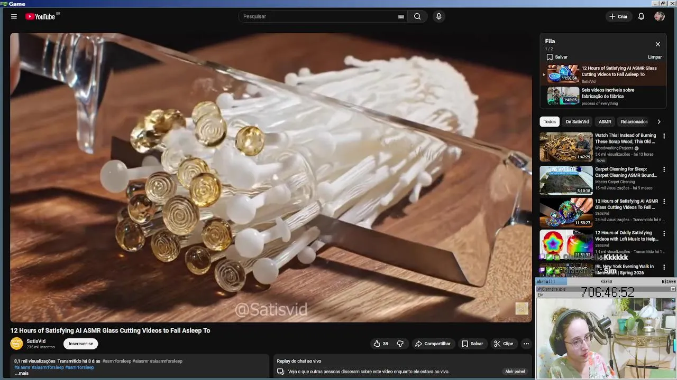Open the YouTube hamburger guide menu
The image size is (677, 380).
click(14, 16)
